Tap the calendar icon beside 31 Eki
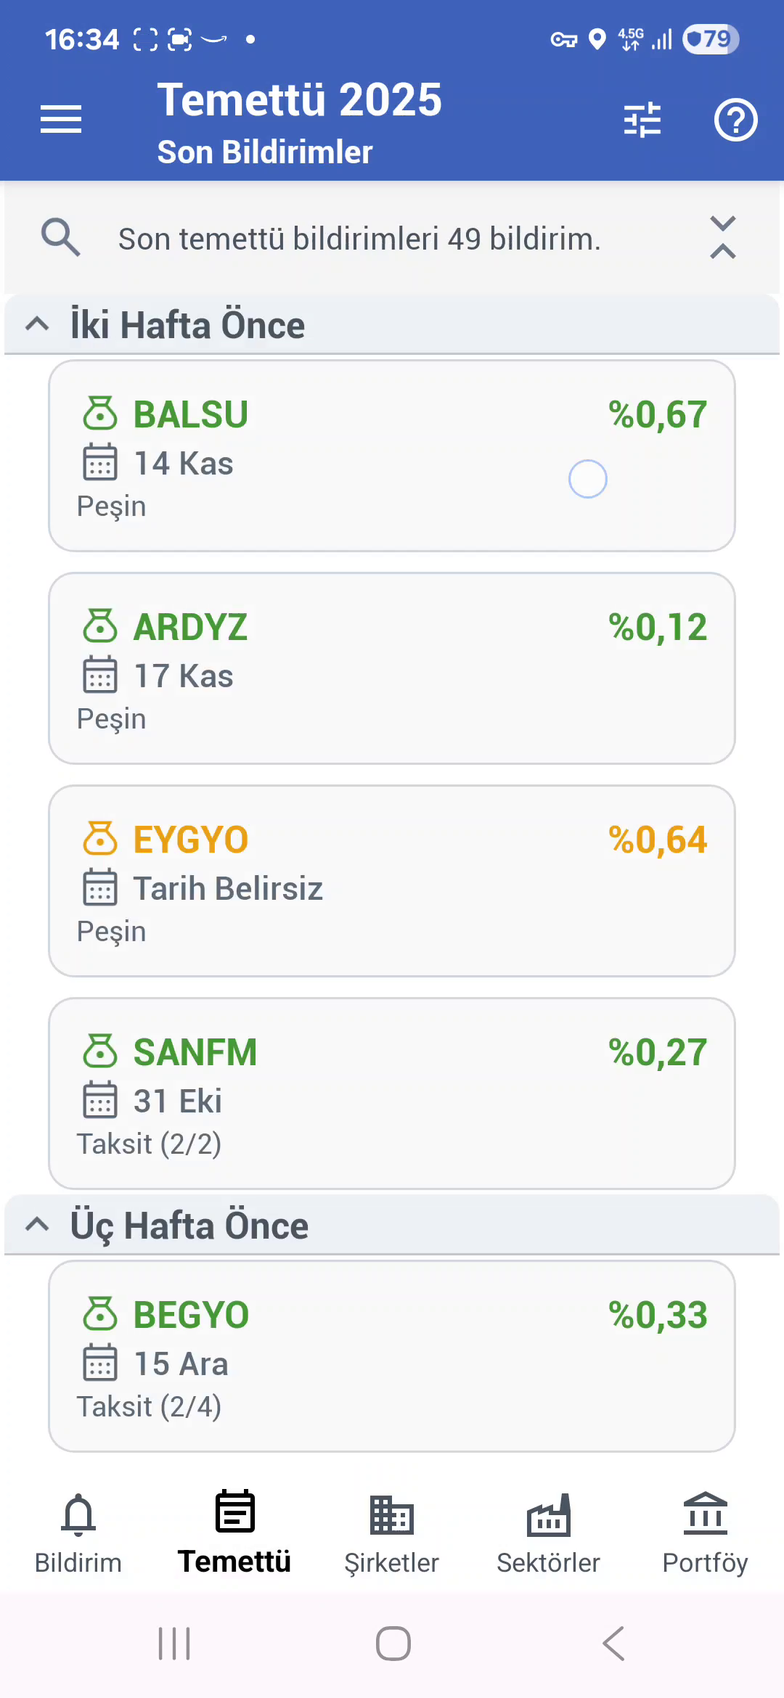Image resolution: width=784 pixels, height=1698 pixels. (x=100, y=1099)
